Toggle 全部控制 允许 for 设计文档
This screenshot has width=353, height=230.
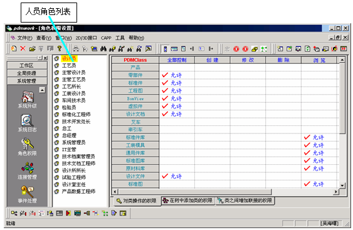(172, 114)
